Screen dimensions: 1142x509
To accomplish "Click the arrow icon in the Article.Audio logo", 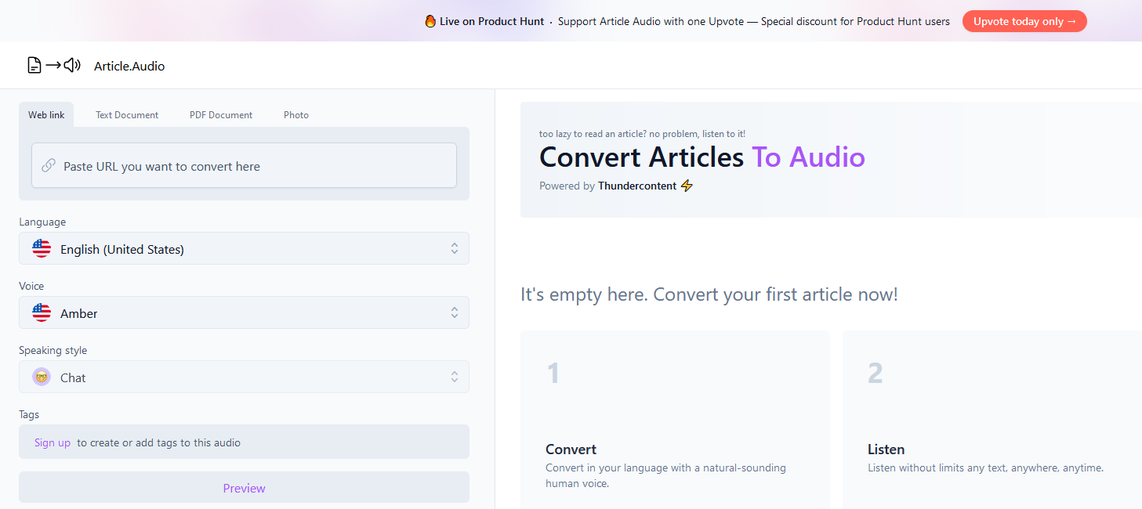I will (52, 65).
